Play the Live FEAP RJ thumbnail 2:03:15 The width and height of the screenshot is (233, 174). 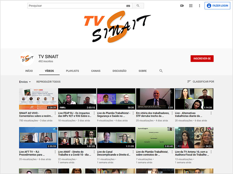77,99
